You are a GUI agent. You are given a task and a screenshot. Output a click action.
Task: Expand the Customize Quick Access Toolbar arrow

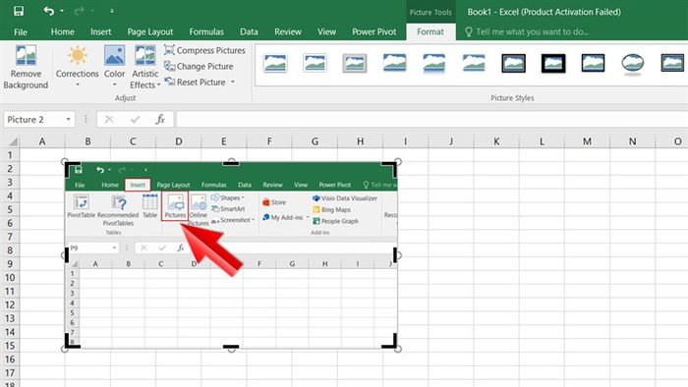point(112,11)
